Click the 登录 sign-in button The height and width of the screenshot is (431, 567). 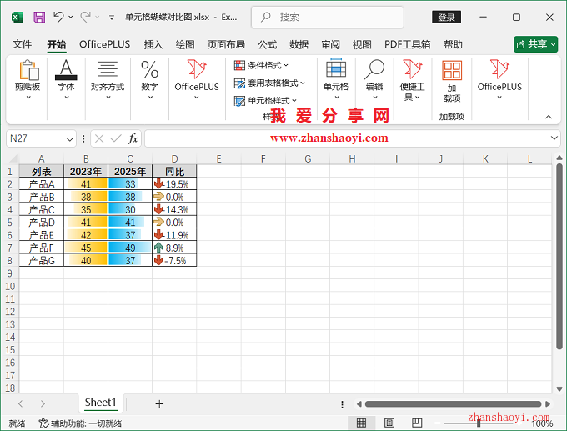click(446, 17)
